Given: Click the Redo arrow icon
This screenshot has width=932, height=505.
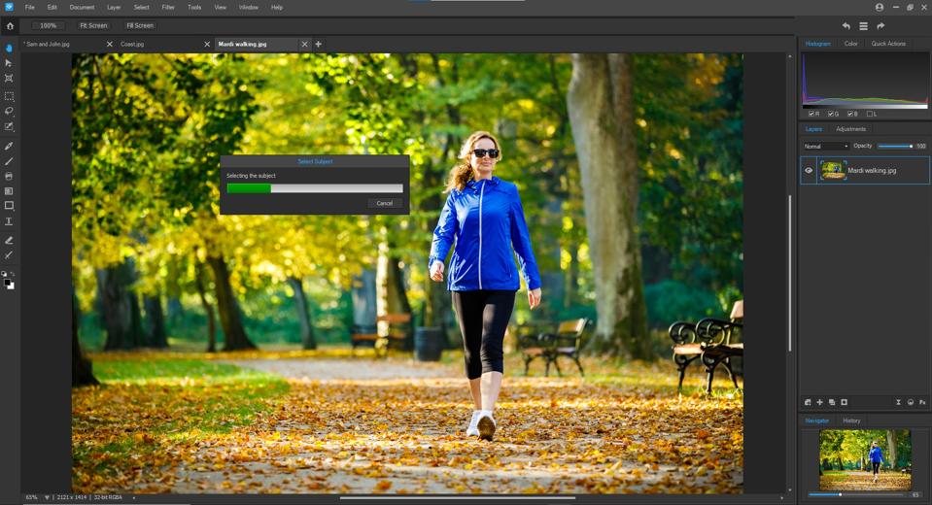Looking at the screenshot, I should tap(880, 26).
